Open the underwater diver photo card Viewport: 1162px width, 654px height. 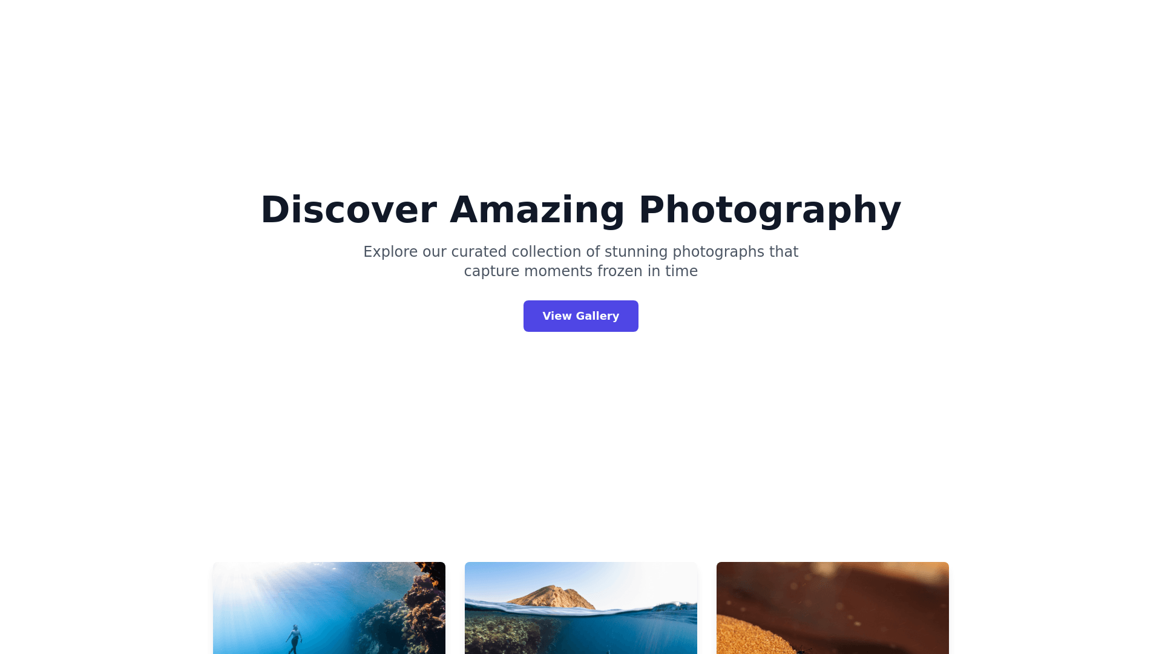click(329, 608)
